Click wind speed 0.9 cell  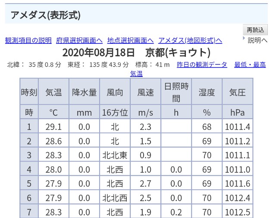(x=146, y=155)
